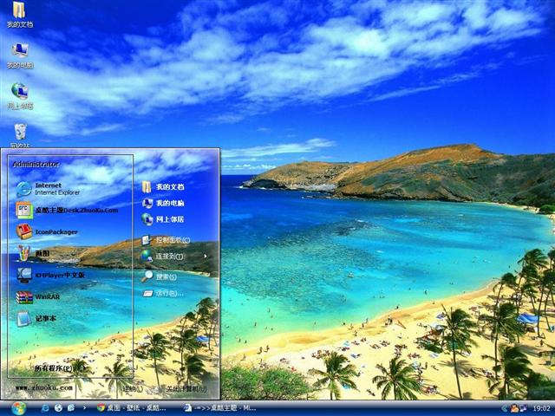Open 控制面板(C) control panel
Viewport: 555px width, 416px height.
click(x=166, y=240)
